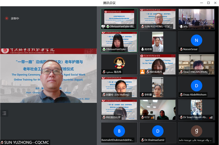Maximize the 腾讯会议 window
The width and height of the screenshot is (219, 145).
pos(208,3)
